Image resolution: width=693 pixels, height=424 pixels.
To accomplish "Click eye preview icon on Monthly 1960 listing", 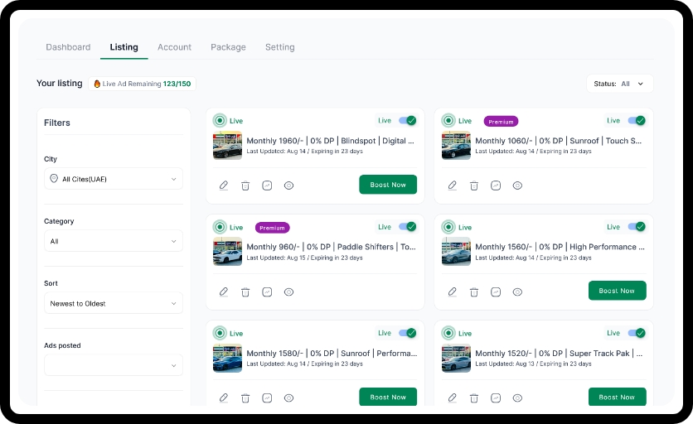I will (288, 185).
